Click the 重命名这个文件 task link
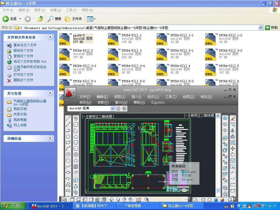Viewport: 280px width, 210px height. [x=25, y=45]
